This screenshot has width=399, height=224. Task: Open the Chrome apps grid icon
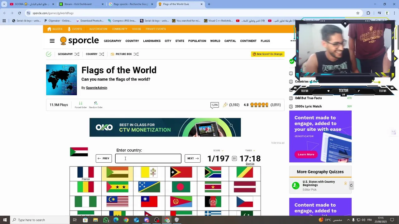4,21
